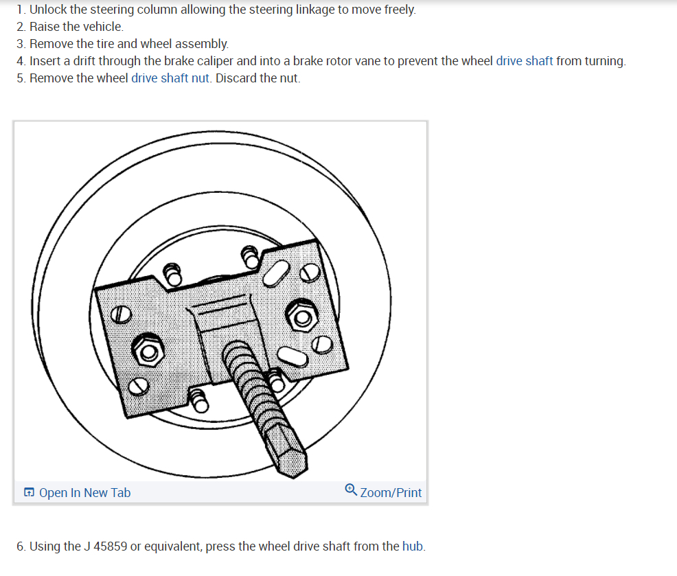Click the Open In New Tab icon
This screenshot has width=677, height=576.
[x=29, y=492]
